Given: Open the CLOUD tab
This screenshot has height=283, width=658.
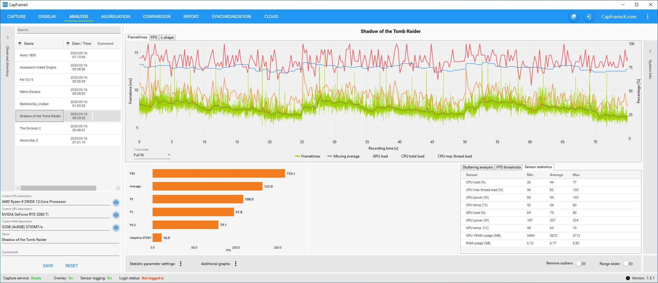Looking at the screenshot, I should [271, 16].
